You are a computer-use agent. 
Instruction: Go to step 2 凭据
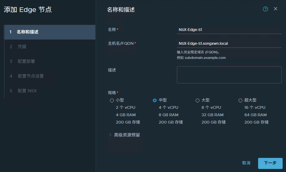click(22, 47)
